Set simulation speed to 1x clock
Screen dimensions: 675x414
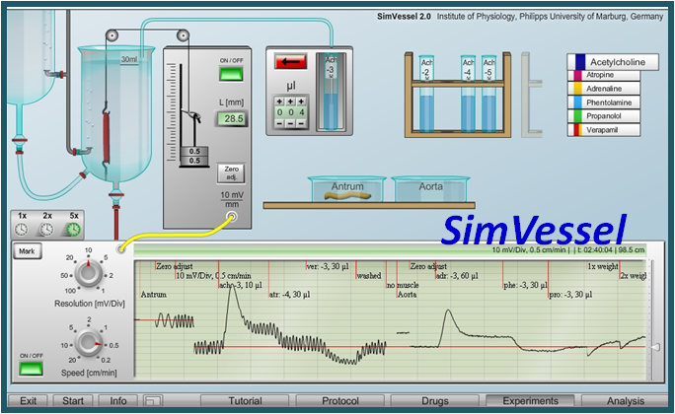click(22, 229)
